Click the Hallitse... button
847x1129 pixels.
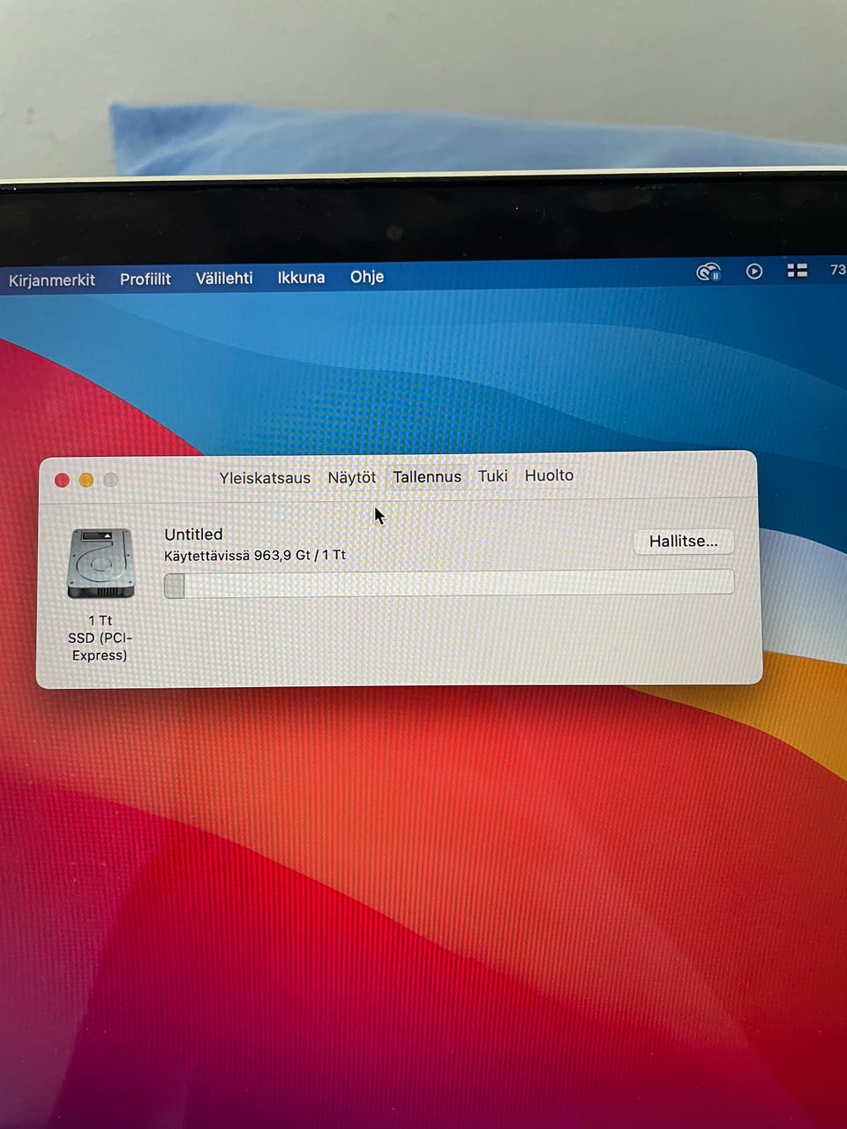pos(684,541)
